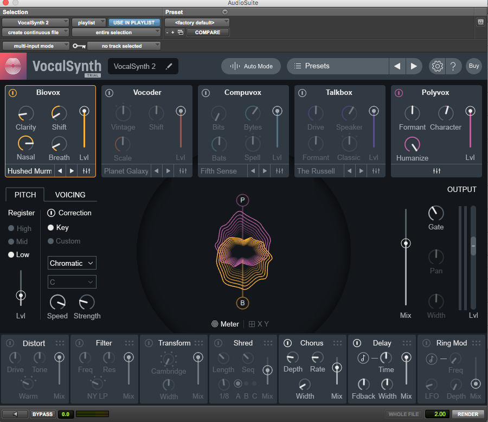The height and width of the screenshot is (422, 488).
Task: Click the B Biovox node in visualizer
Action: point(242,303)
